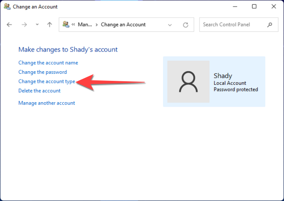Go back using the Back arrow
Screen dimensions: 284x201
coord(10,25)
